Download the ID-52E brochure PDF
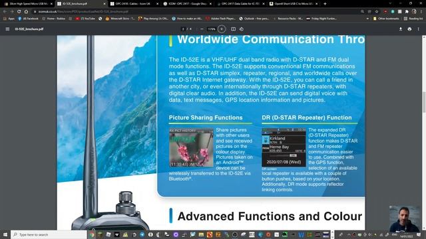Screen dimensions: 426x239 401,29
